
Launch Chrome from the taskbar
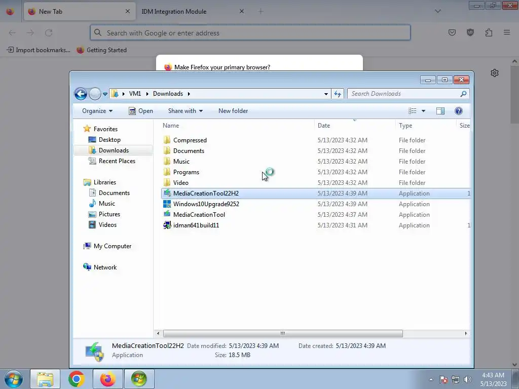[x=77, y=379]
